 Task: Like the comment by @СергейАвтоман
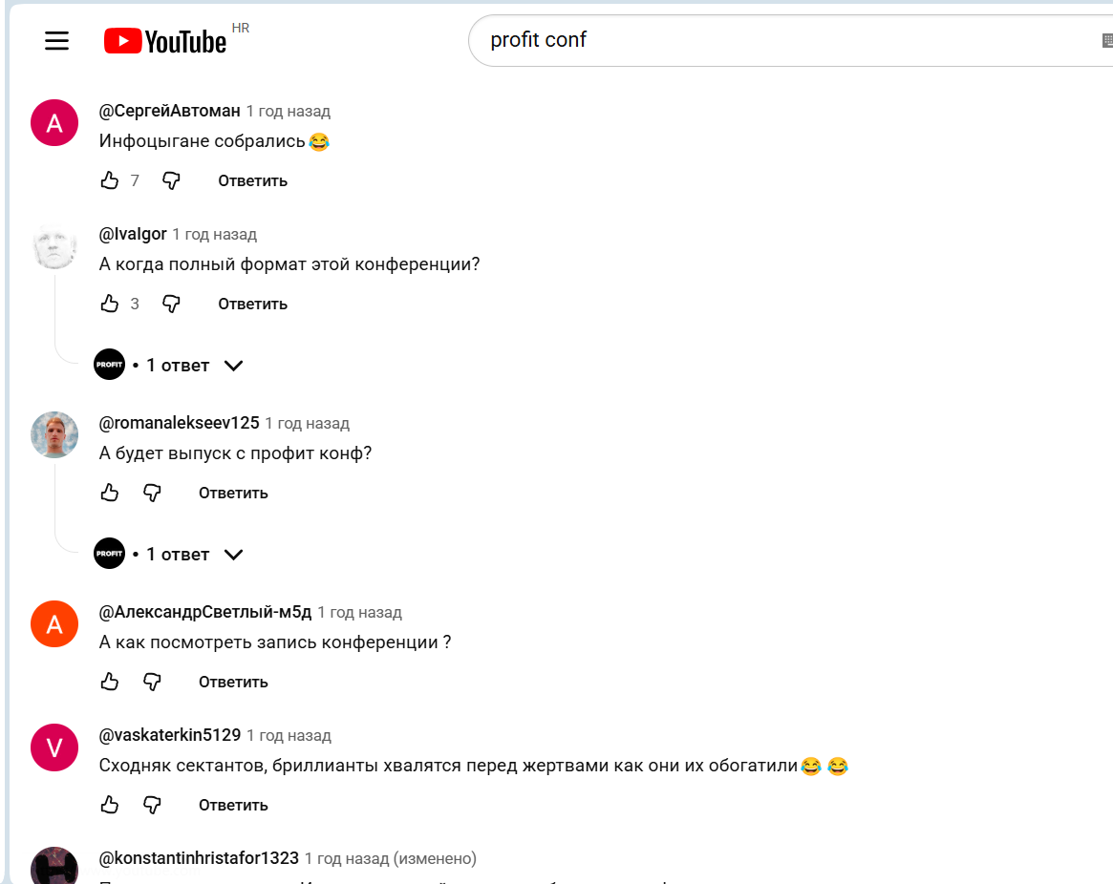pyautogui.click(x=110, y=180)
